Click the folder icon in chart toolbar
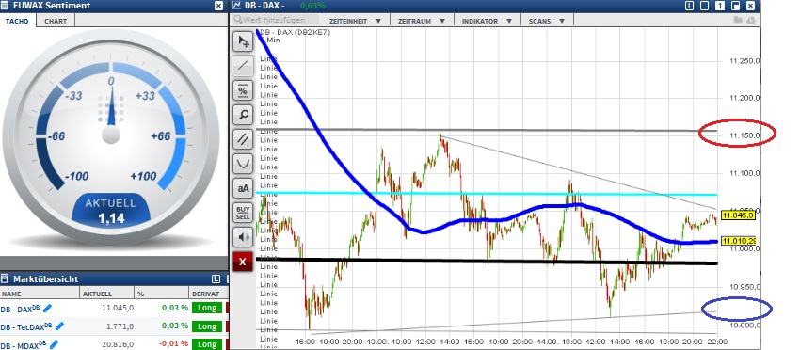800x350 pixels. [737, 20]
